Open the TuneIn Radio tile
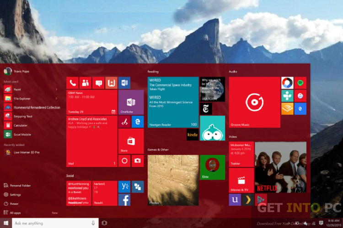This screenshot has width=343, height=228. [287, 96]
